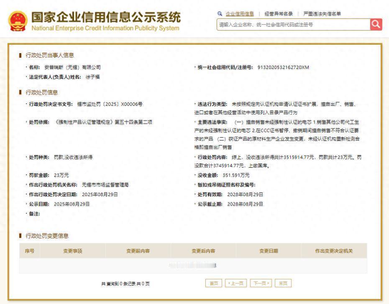The width and height of the screenshot is (389, 304).
Task: Click the 共查询到 0 条记录 summary text
Action: [x=125, y=284]
